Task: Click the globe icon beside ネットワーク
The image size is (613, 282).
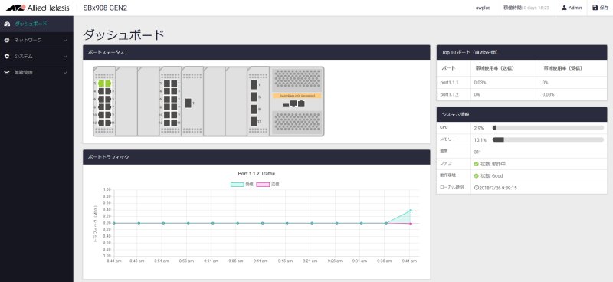Action: (7, 40)
